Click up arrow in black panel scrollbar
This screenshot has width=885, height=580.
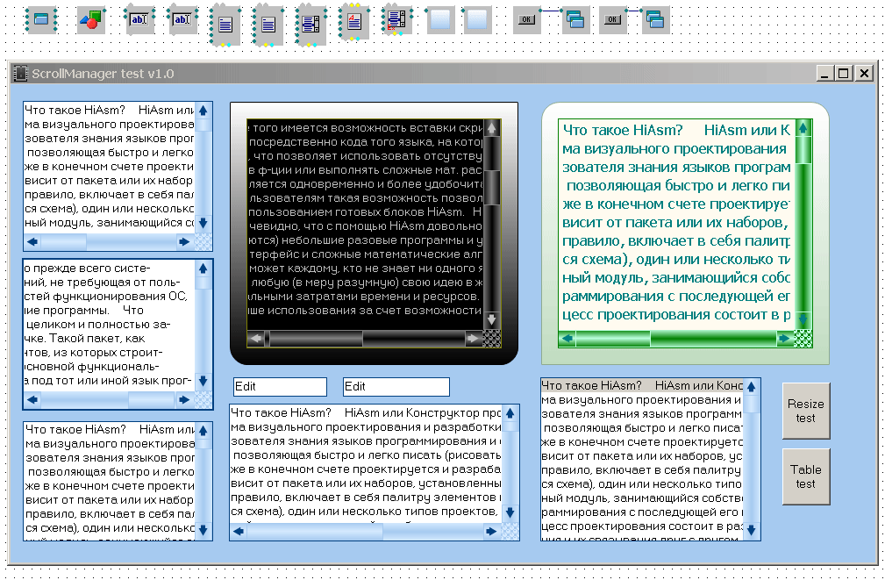pos(492,128)
